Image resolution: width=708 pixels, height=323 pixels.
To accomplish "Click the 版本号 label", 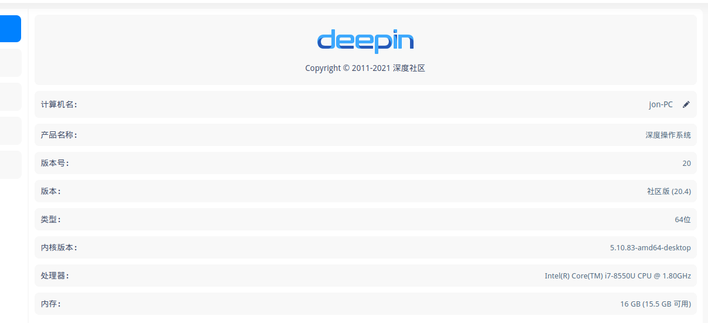I will coord(55,163).
